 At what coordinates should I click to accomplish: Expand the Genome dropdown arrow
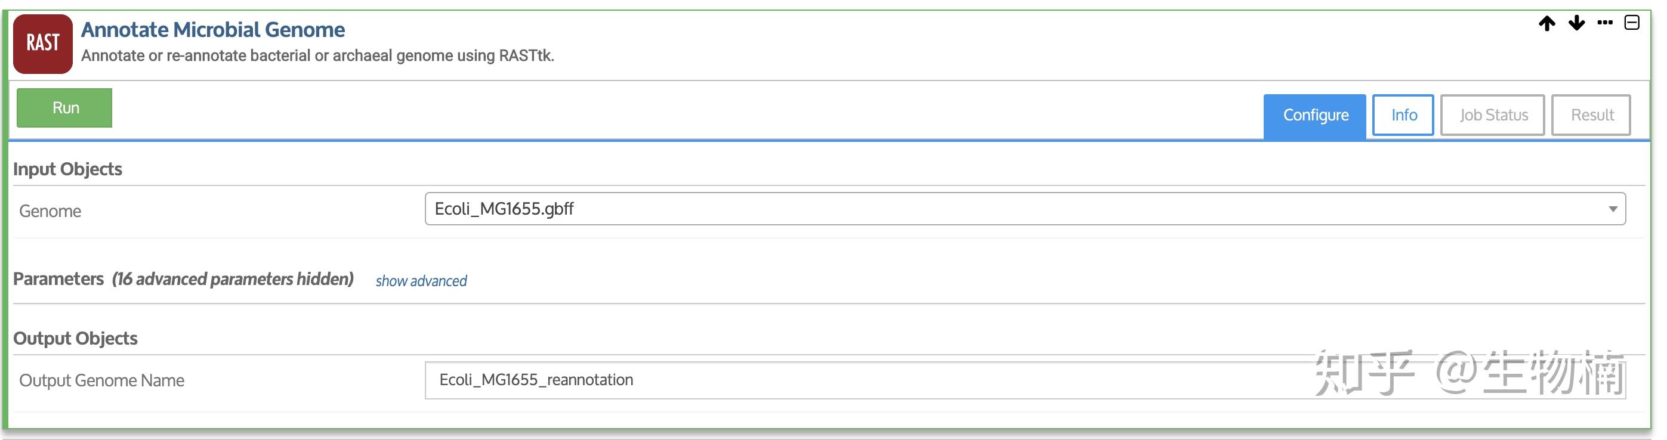point(1613,209)
